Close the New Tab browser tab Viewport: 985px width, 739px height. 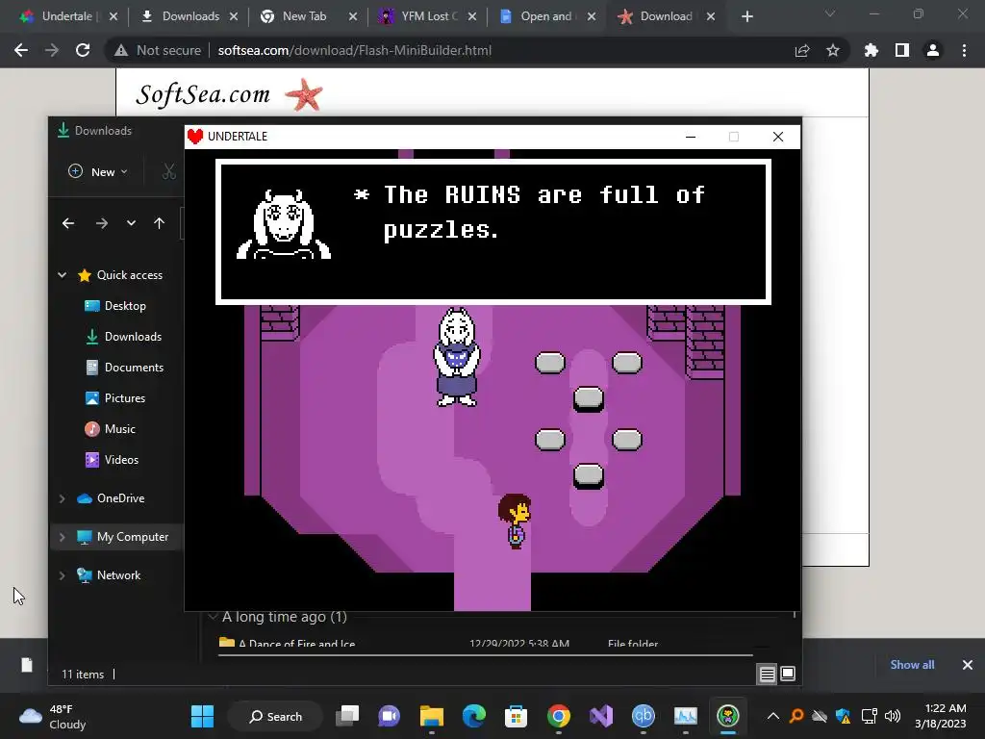353,16
